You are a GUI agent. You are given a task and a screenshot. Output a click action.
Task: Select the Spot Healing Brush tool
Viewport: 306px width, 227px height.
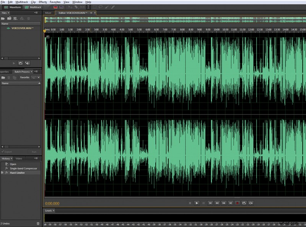pos(112,7)
